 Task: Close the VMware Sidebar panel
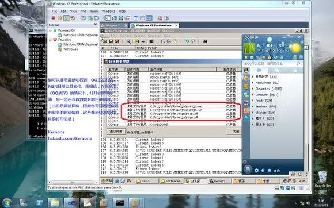[96, 25]
